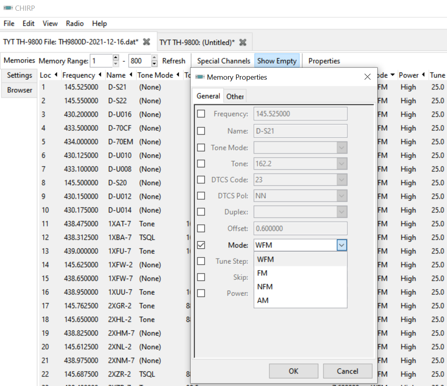This screenshot has height=386, width=447.
Task: Click the CHIRP app icon in title bar
Action: [8, 8]
